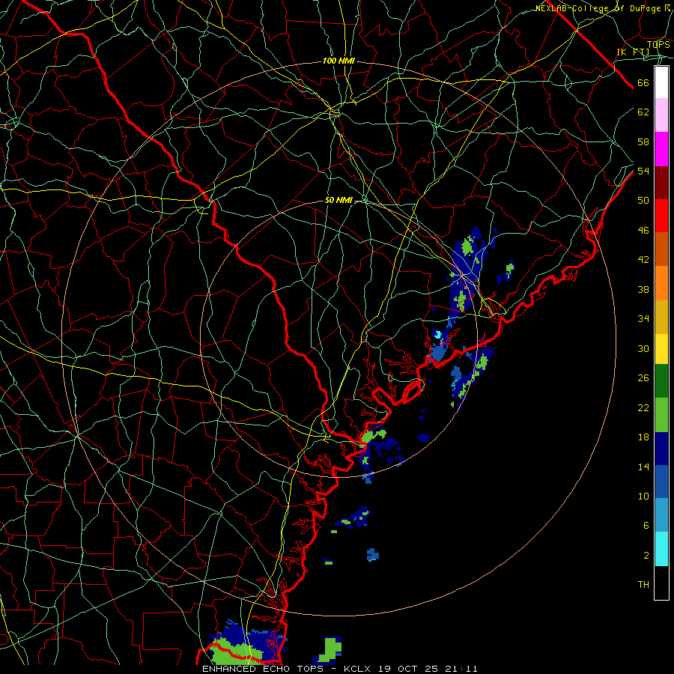Image resolution: width=674 pixels, height=674 pixels.
Task: Click the bright red legend swatch
Action: (661, 216)
